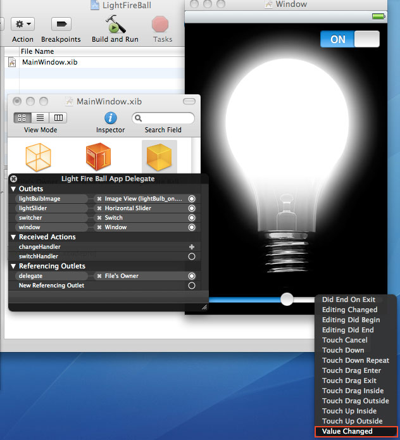Open the Inspector info button
This screenshot has height=440, width=400.
pos(111,118)
